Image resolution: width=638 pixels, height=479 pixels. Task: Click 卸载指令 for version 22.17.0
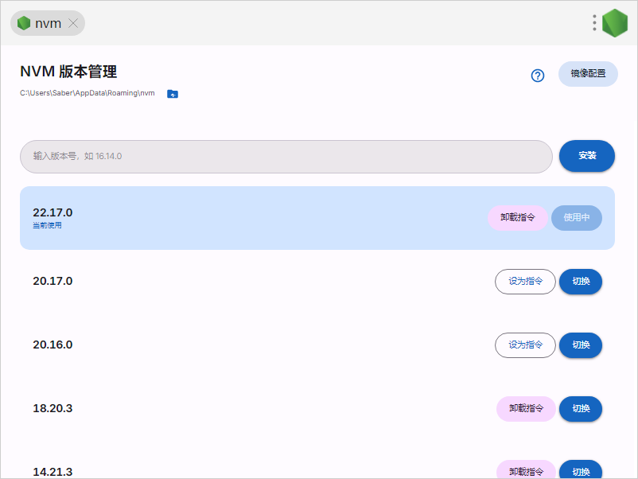(518, 218)
